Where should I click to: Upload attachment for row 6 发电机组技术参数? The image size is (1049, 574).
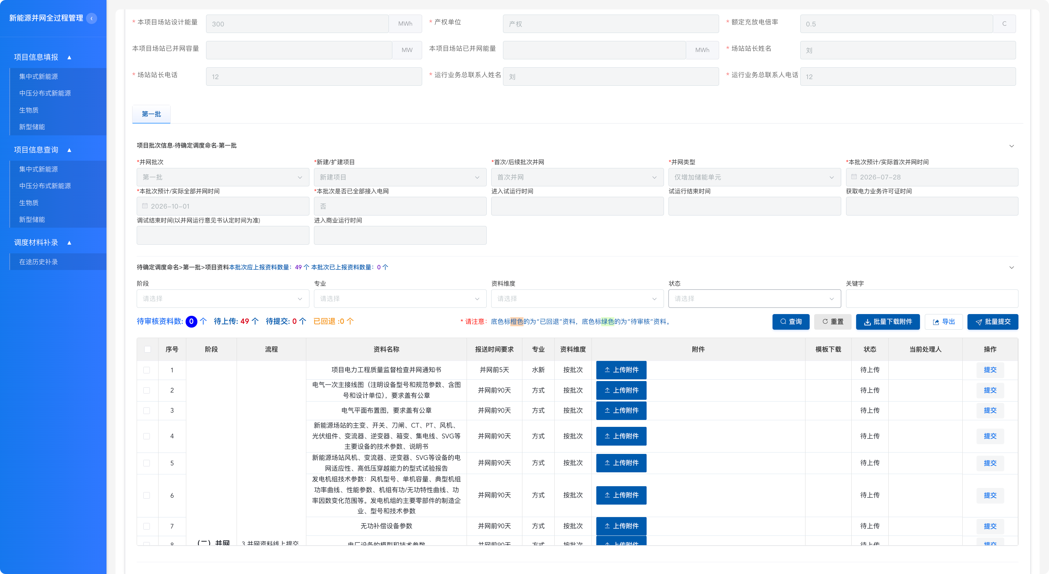click(x=621, y=495)
